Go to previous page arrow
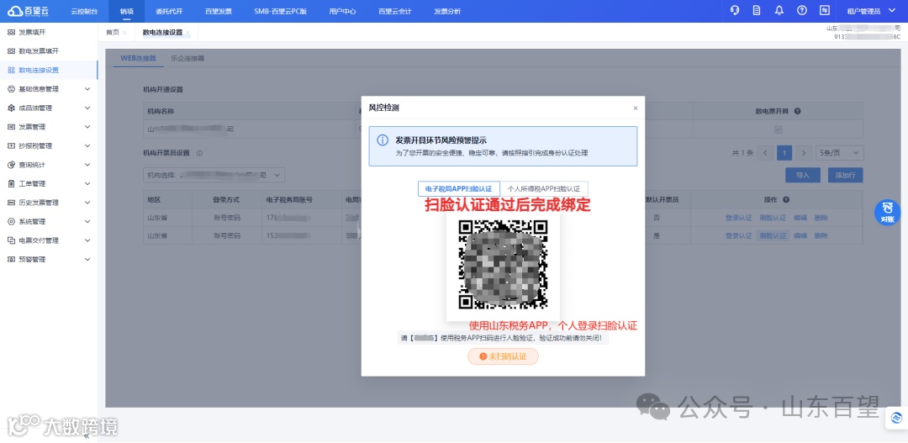The height and width of the screenshot is (443, 908). [766, 153]
